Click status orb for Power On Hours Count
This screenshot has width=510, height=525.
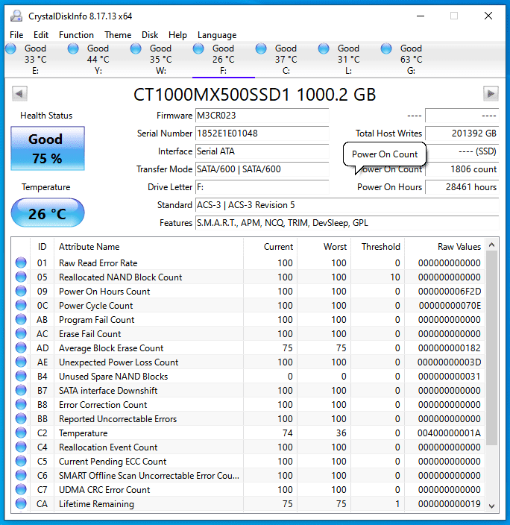click(x=21, y=291)
